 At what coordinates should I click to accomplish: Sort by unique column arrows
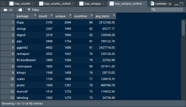pos(70,15)
